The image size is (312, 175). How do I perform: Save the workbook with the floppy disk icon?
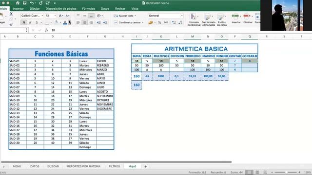(25, 3)
